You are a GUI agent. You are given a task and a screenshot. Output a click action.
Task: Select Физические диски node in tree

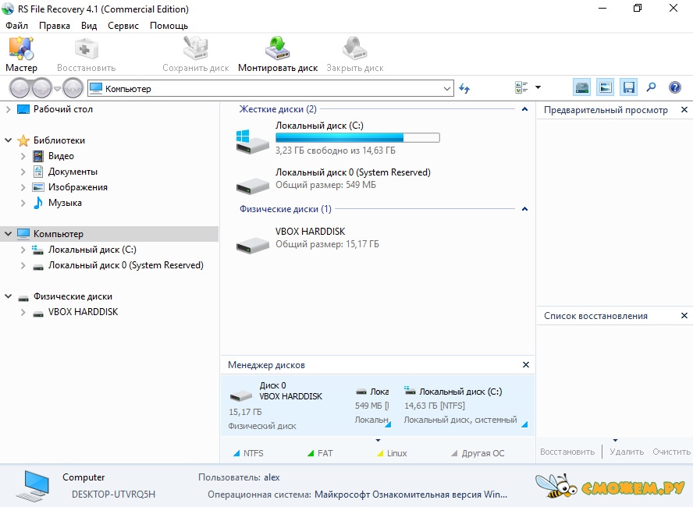[73, 296]
